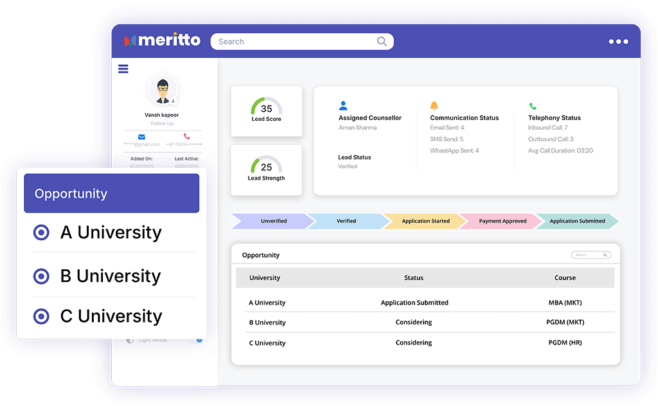Toggle the Light Mode switch

coord(198,339)
